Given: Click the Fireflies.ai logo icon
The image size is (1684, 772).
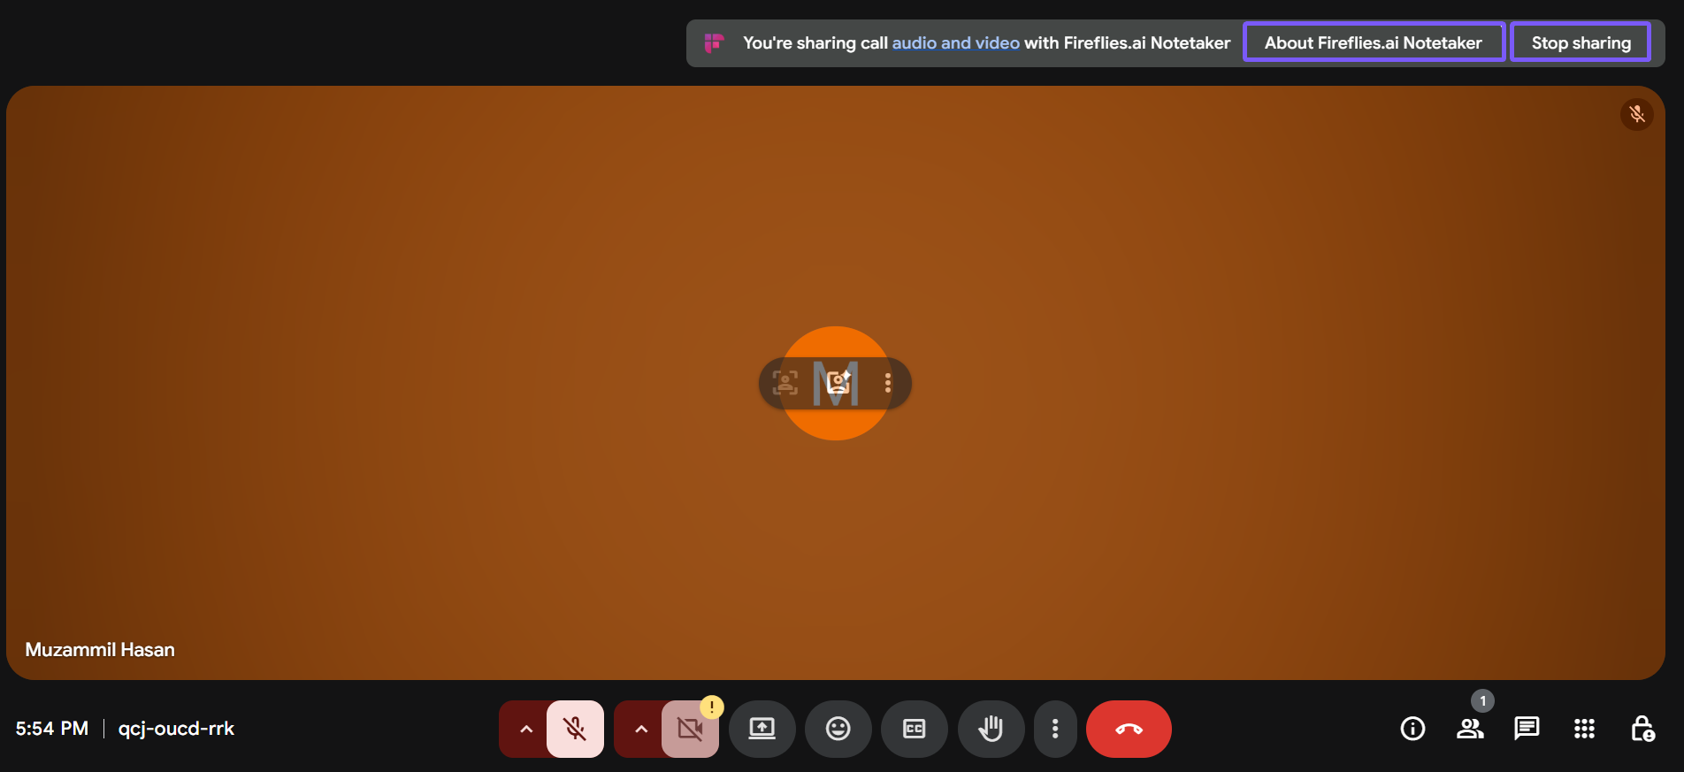Looking at the screenshot, I should click(x=714, y=42).
